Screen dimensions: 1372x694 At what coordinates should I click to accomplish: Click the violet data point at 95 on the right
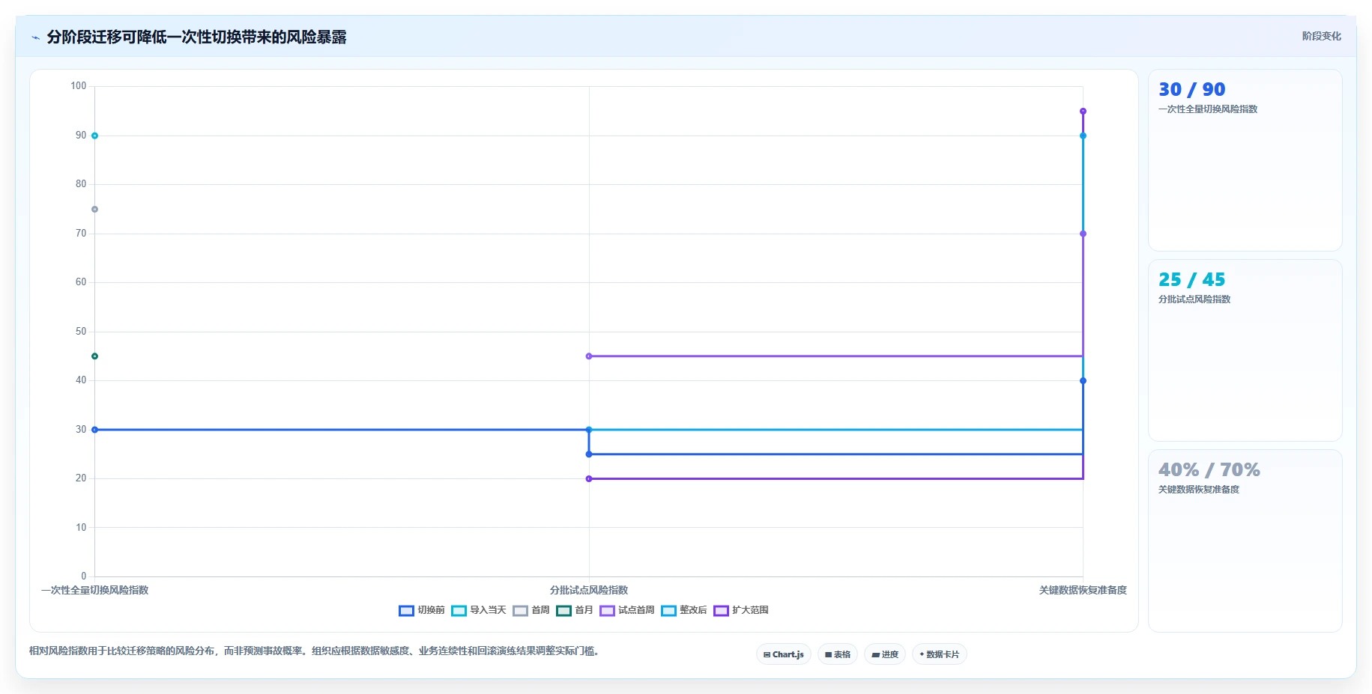click(1083, 112)
